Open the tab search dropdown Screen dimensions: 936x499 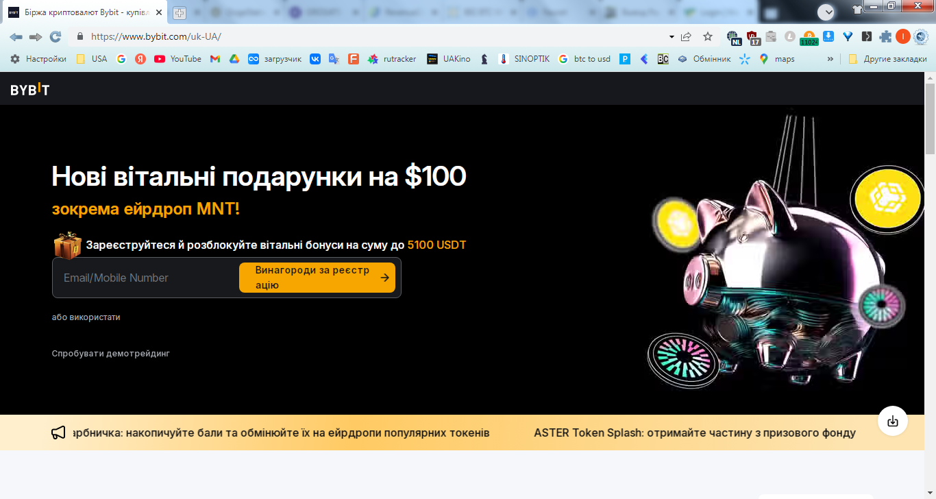tap(826, 11)
